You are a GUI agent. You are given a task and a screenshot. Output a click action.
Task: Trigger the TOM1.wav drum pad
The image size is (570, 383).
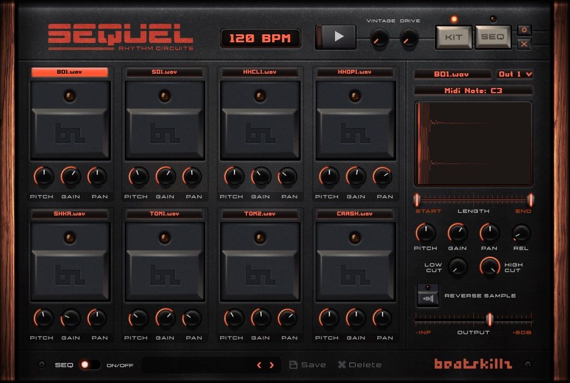click(x=165, y=262)
